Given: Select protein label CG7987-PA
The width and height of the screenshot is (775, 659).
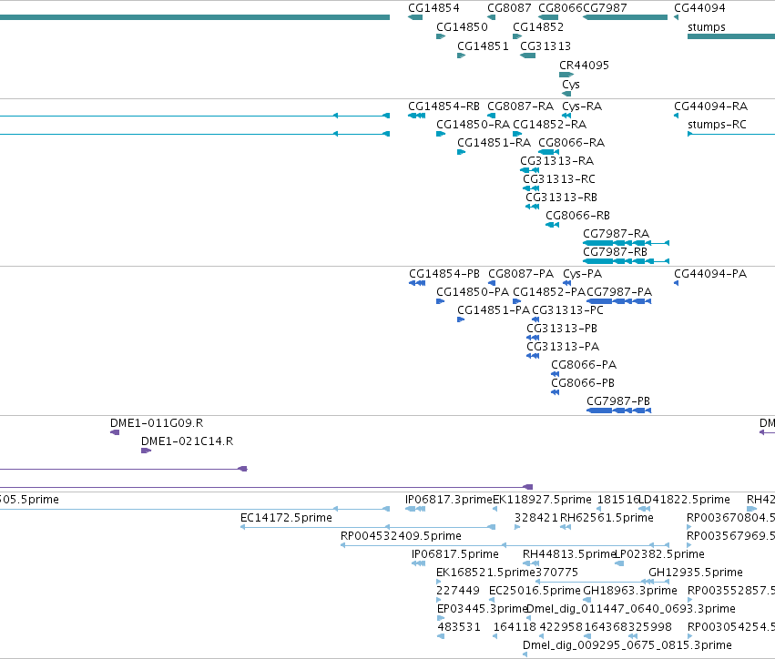Looking at the screenshot, I should click(618, 292).
